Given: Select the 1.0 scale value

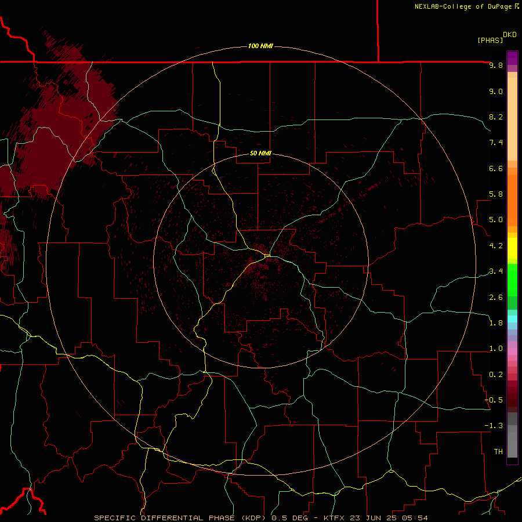Looking at the screenshot, I should tap(496, 349).
